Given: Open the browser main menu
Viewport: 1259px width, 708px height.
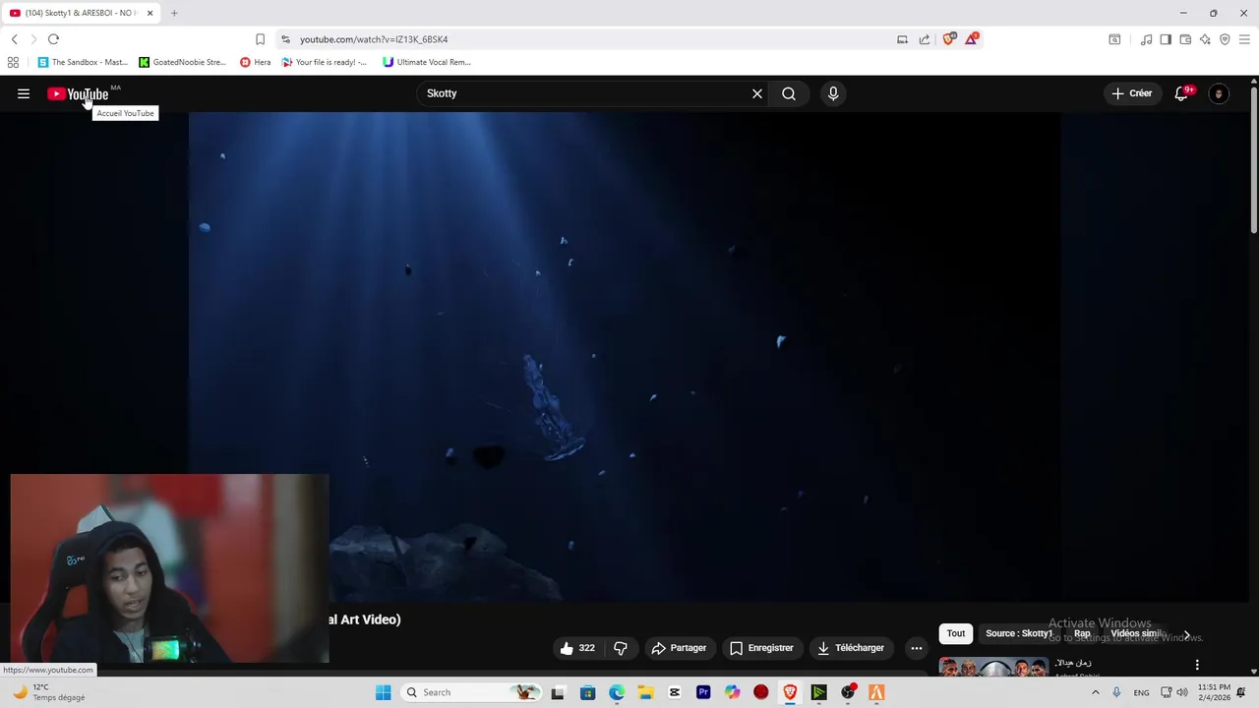Looking at the screenshot, I should tap(1244, 39).
